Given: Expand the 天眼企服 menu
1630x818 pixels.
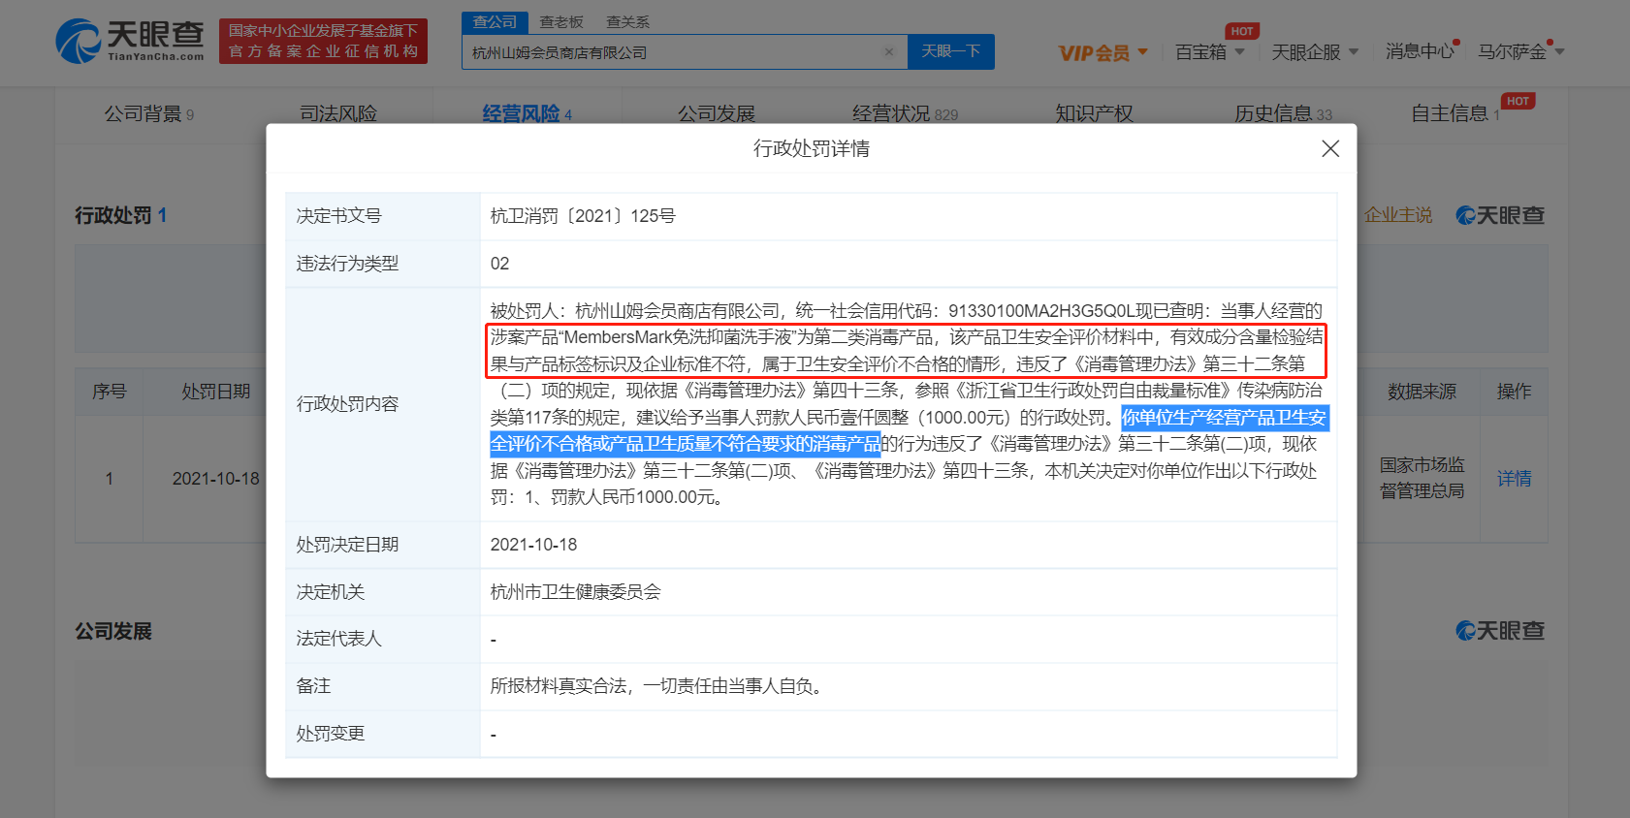Looking at the screenshot, I should point(1315,52).
